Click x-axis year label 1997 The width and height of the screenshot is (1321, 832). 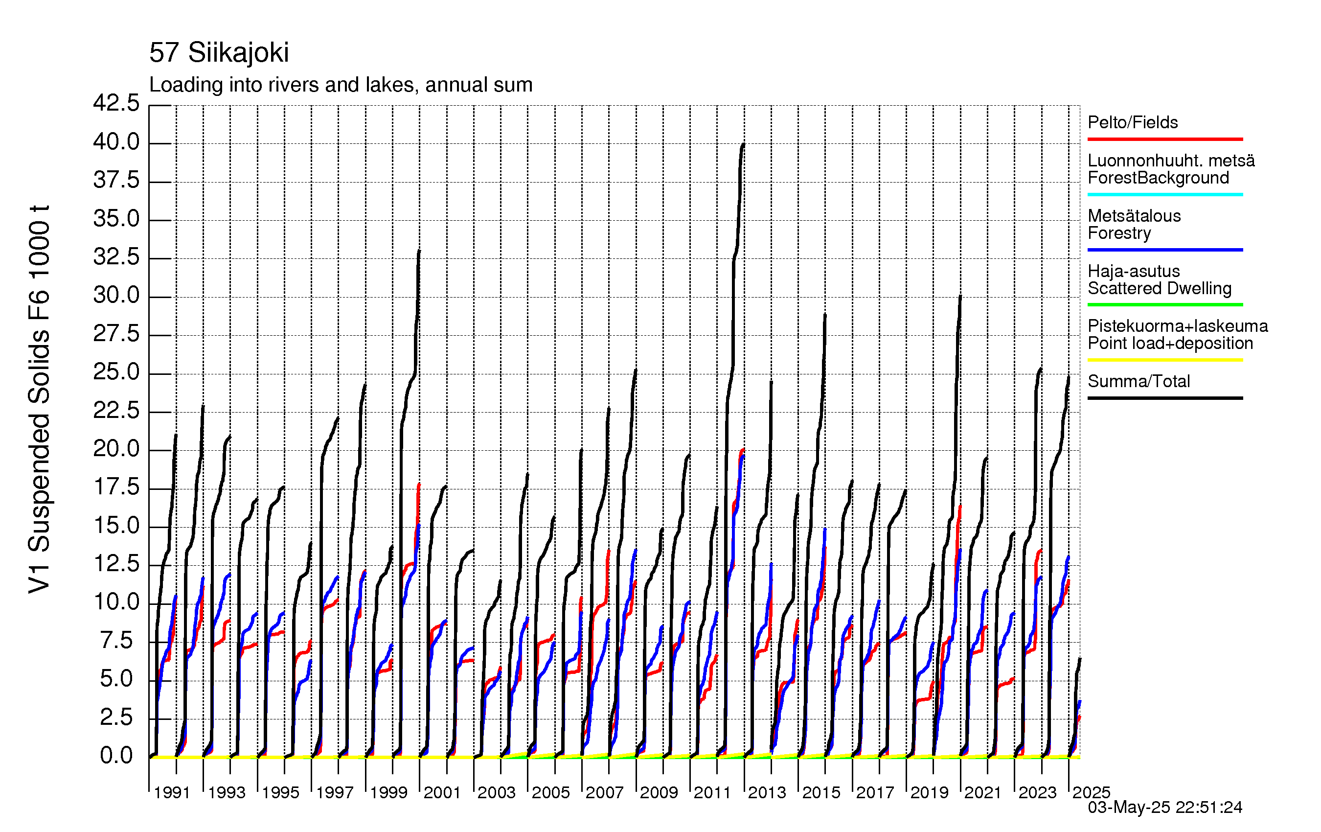(x=335, y=792)
